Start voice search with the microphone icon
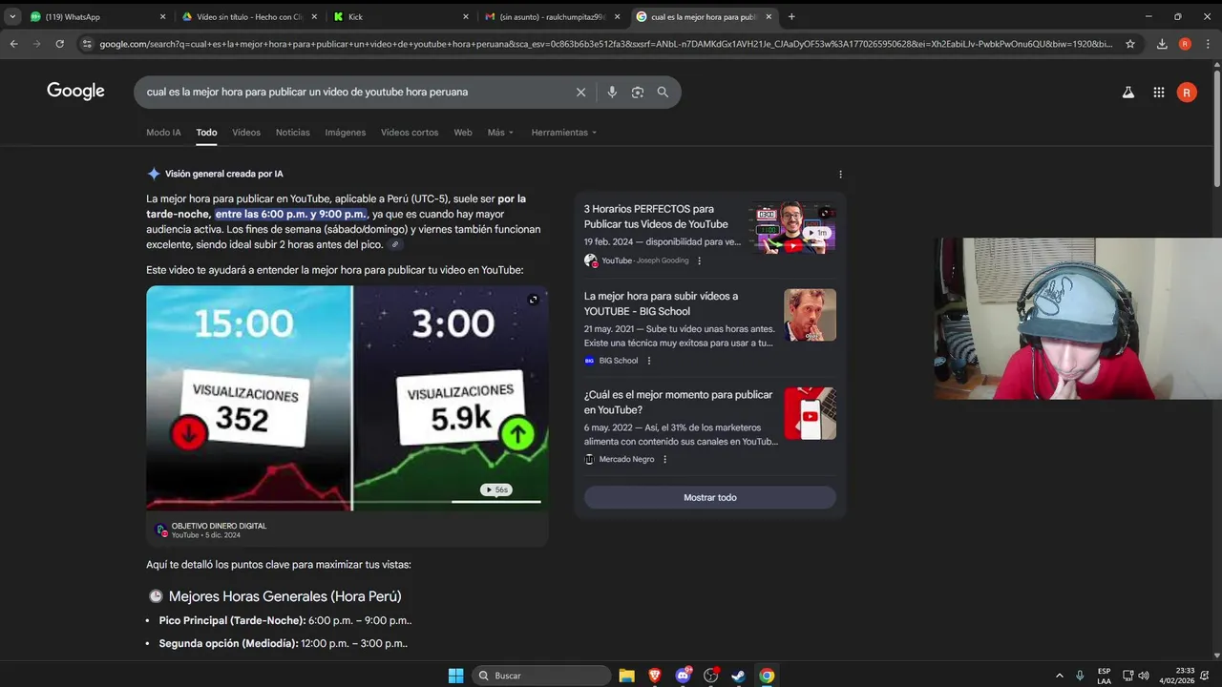The height and width of the screenshot is (687, 1222). coord(612,93)
